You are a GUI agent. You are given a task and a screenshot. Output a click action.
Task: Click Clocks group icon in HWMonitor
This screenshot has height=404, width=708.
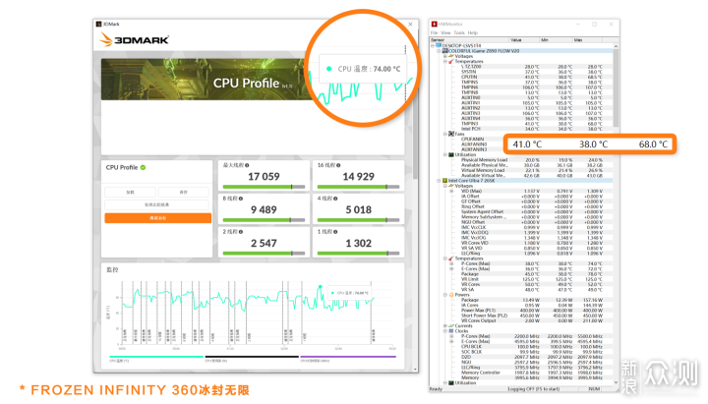point(451,331)
